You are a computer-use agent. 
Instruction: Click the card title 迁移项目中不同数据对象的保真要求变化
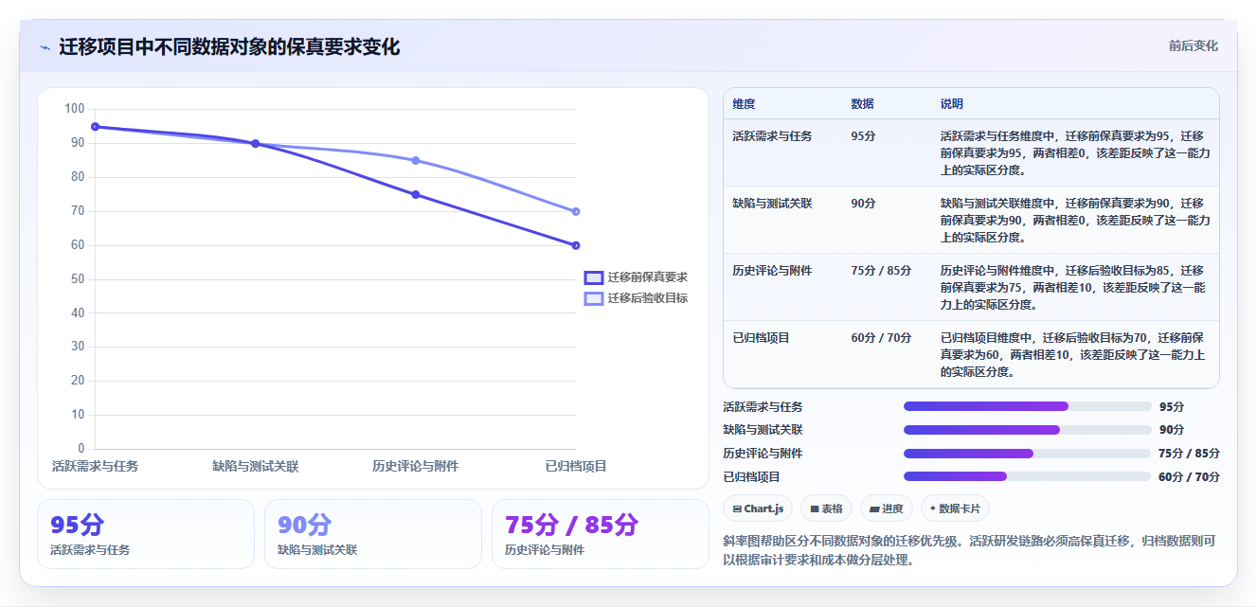[x=229, y=47]
